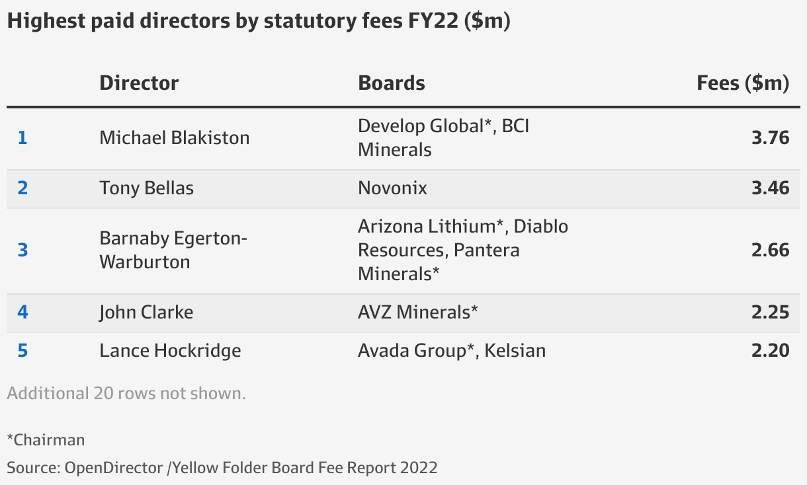The width and height of the screenshot is (807, 485).
Task: Click the 3.76 fee value
Action: tap(771, 137)
